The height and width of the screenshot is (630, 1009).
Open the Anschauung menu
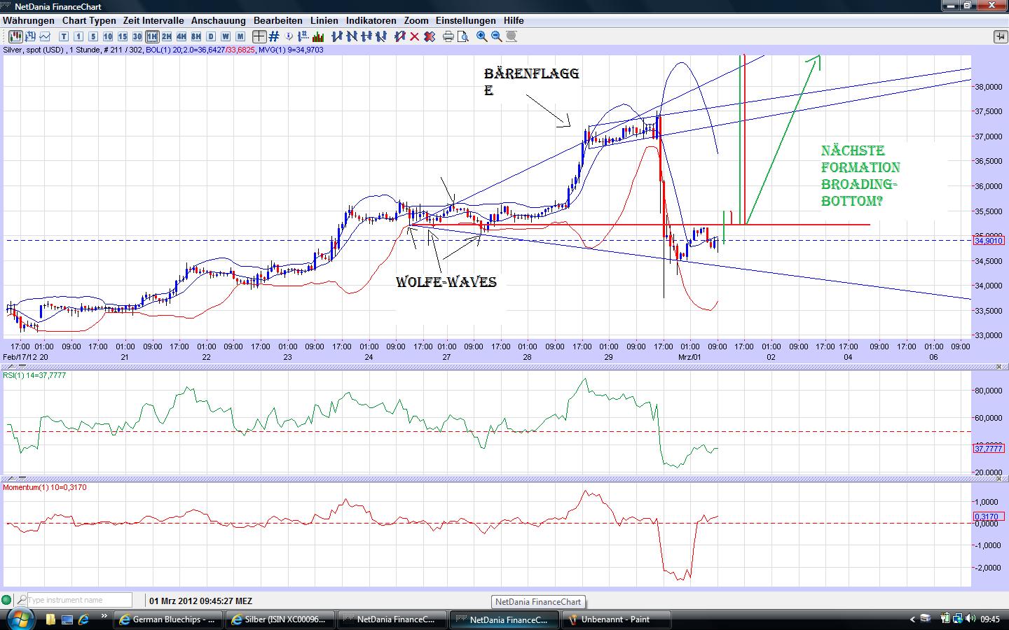point(219,21)
